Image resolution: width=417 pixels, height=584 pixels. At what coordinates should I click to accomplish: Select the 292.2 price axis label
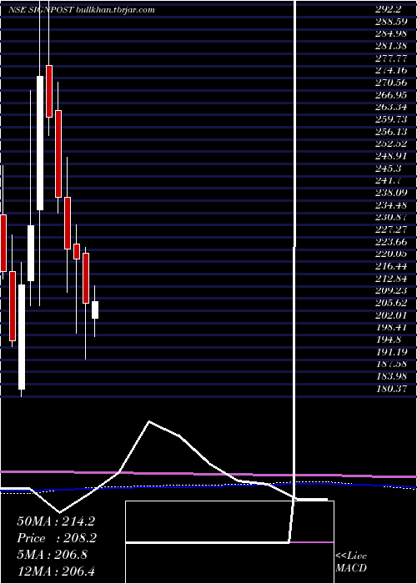(389, 10)
